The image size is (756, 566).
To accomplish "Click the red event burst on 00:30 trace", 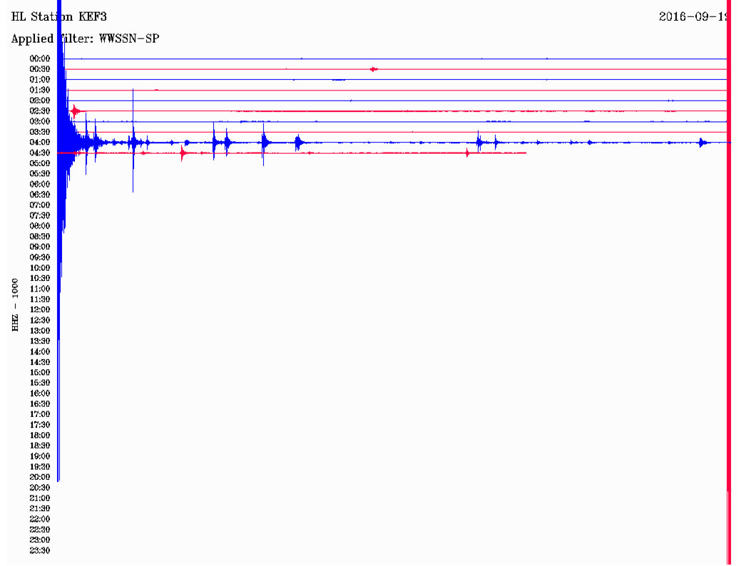I will (x=374, y=69).
